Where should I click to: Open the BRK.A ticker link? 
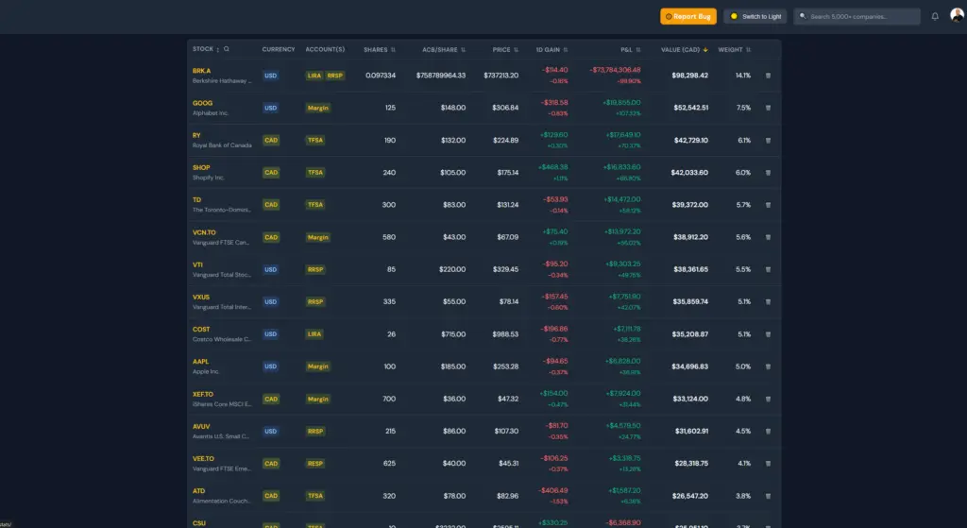tap(202, 71)
